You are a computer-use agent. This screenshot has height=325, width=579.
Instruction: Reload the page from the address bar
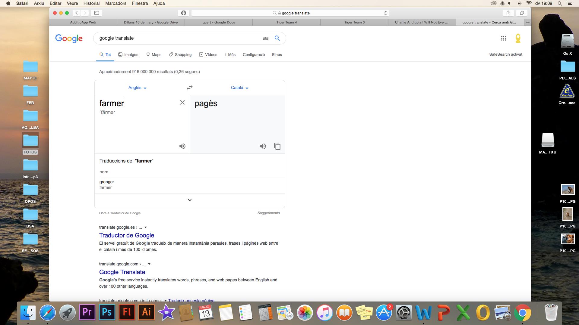385,13
